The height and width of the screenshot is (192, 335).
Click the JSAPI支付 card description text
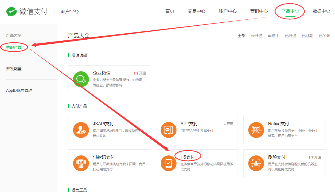click(x=119, y=133)
